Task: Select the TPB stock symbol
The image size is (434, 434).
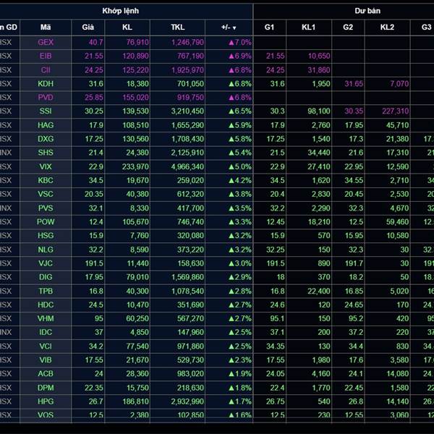Action: point(46,291)
